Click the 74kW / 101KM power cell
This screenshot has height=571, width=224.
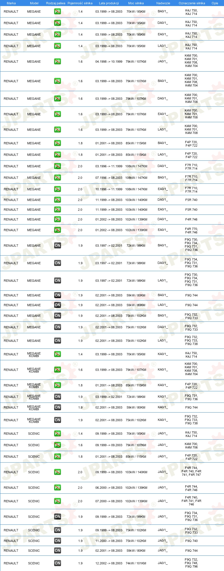click(136, 563)
